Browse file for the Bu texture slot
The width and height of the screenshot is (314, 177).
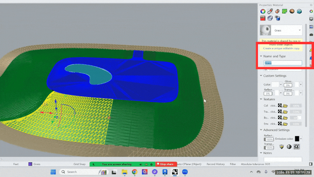pos(285,118)
